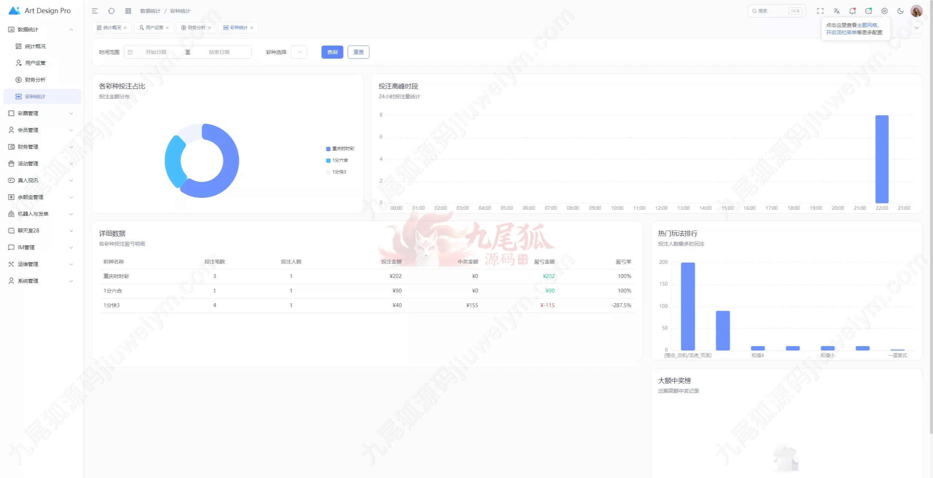Viewport: 933px width, 478px height.
Task: Enter fullscreen mode via the header icon
Action: click(x=820, y=11)
